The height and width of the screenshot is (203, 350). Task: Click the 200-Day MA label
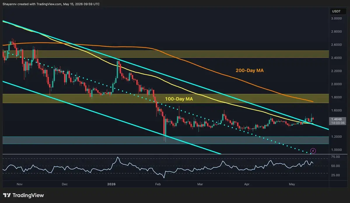point(250,70)
